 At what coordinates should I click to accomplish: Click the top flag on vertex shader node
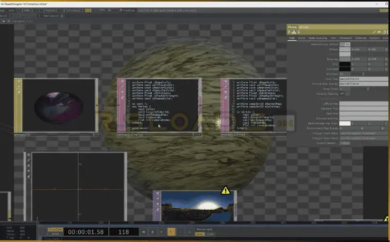[121, 82]
